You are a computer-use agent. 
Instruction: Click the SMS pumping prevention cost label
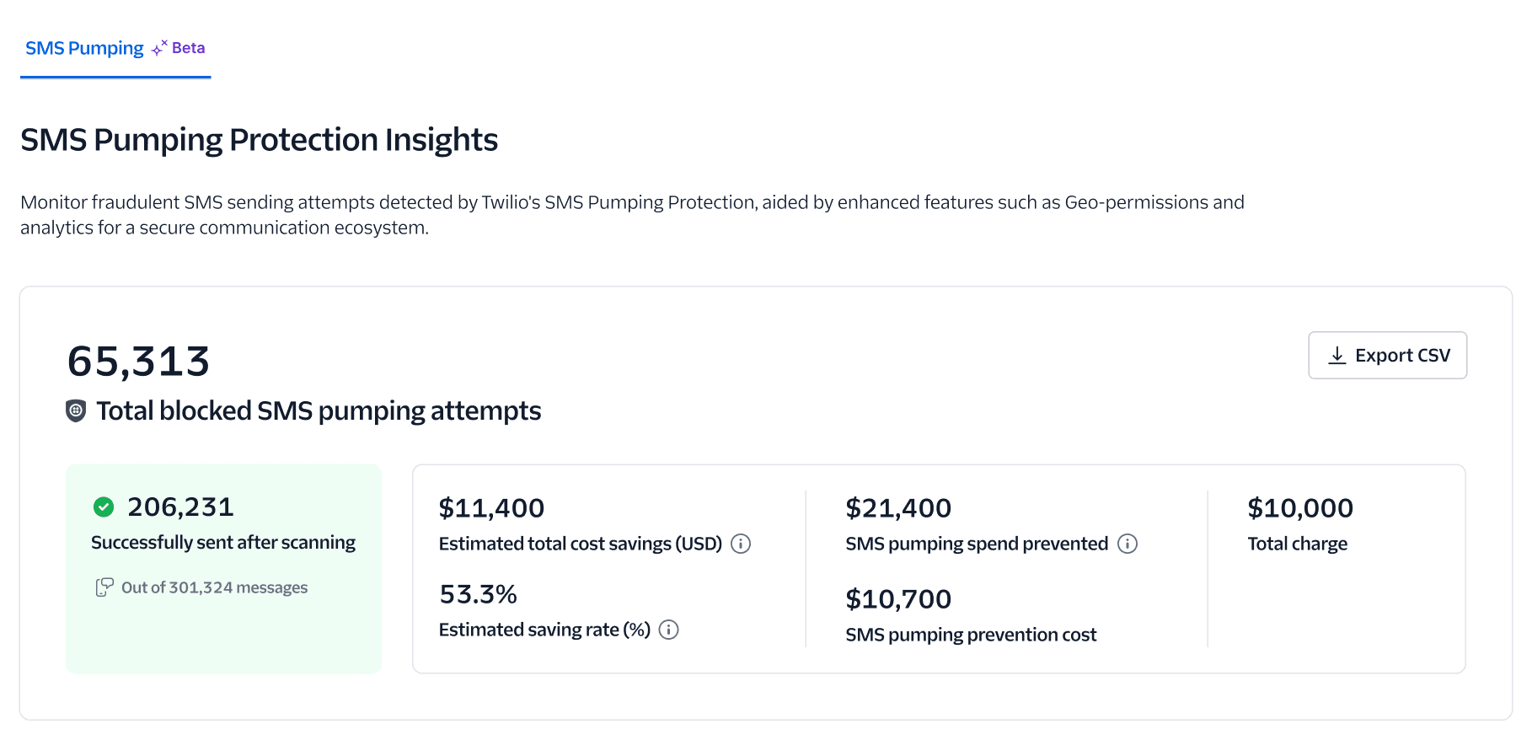(971, 635)
